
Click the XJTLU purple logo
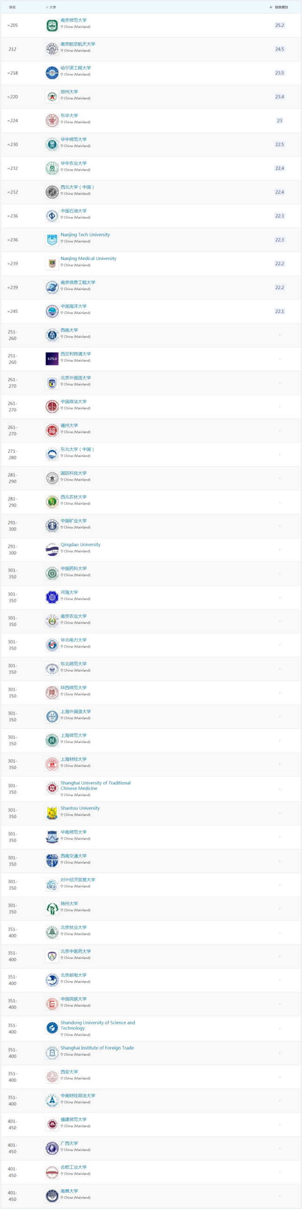[52, 359]
